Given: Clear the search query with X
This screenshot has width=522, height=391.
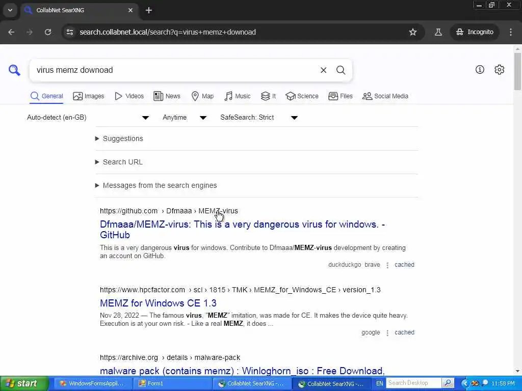Looking at the screenshot, I should click(323, 70).
